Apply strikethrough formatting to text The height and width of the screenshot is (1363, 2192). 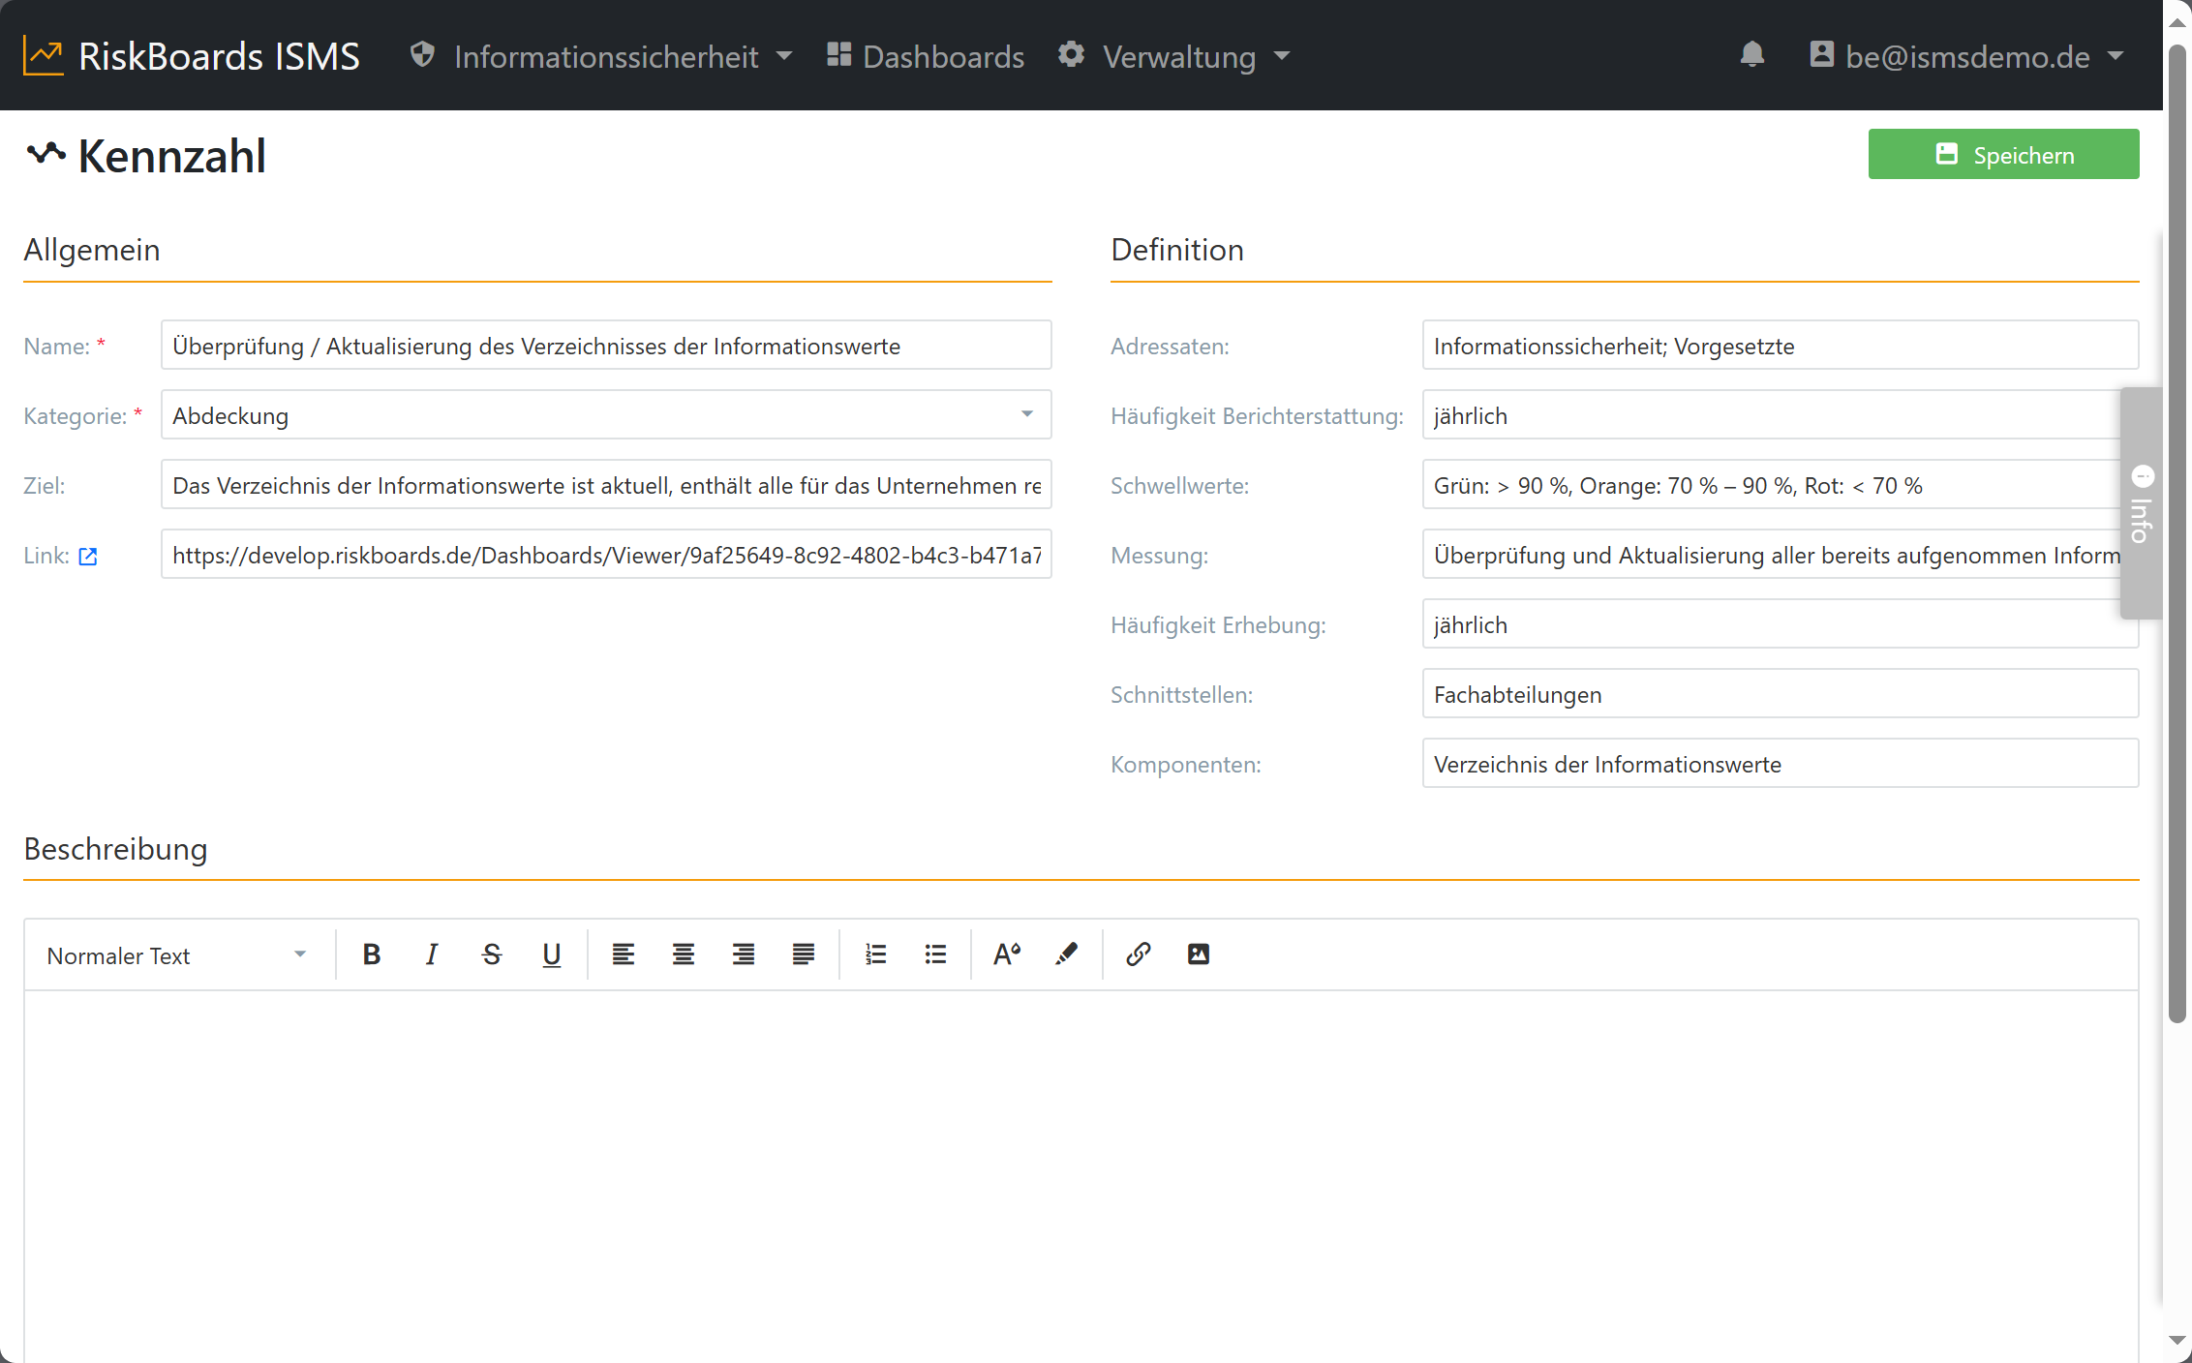click(491, 954)
